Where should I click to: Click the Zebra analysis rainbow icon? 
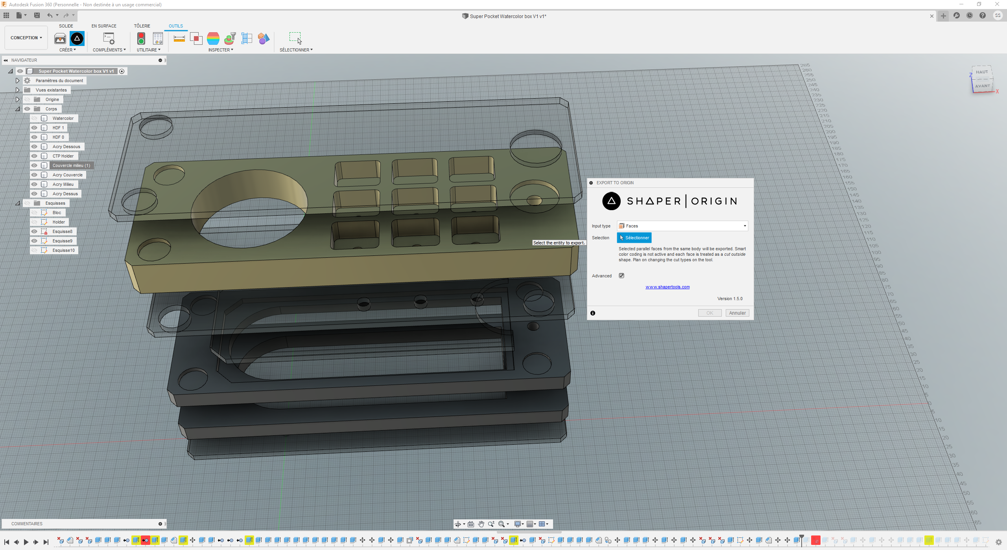point(213,38)
